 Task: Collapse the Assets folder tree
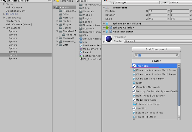click(x=54, y=7)
